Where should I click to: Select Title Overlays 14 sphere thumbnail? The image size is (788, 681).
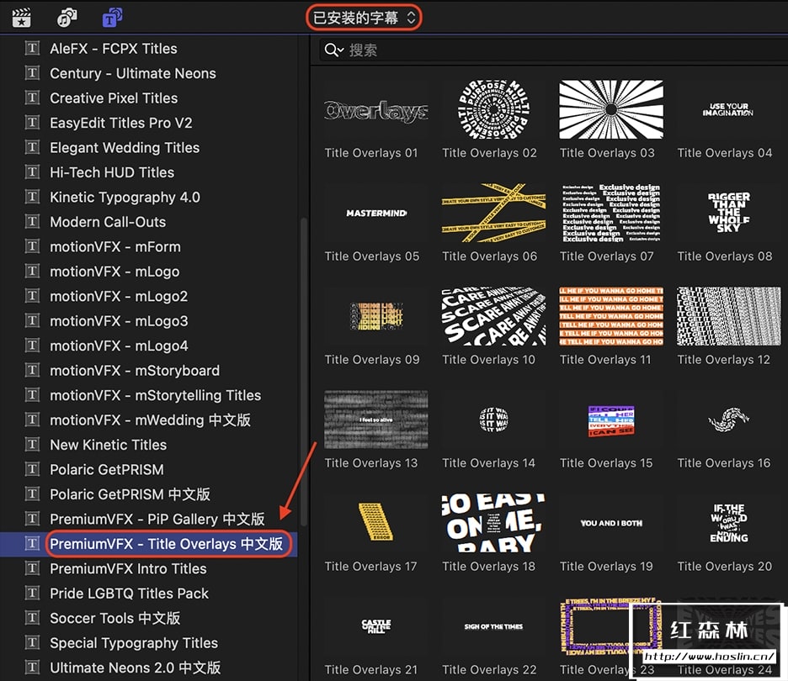[493, 420]
